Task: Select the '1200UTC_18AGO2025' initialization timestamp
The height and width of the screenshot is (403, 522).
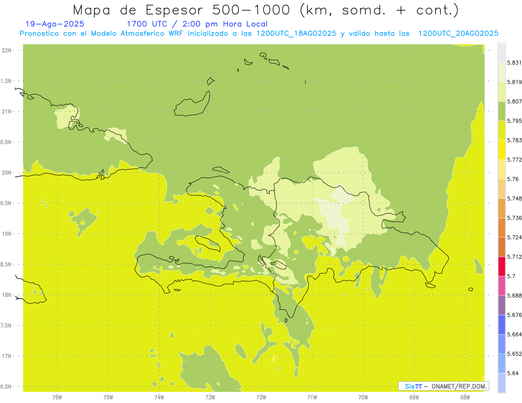Action: pos(296,33)
